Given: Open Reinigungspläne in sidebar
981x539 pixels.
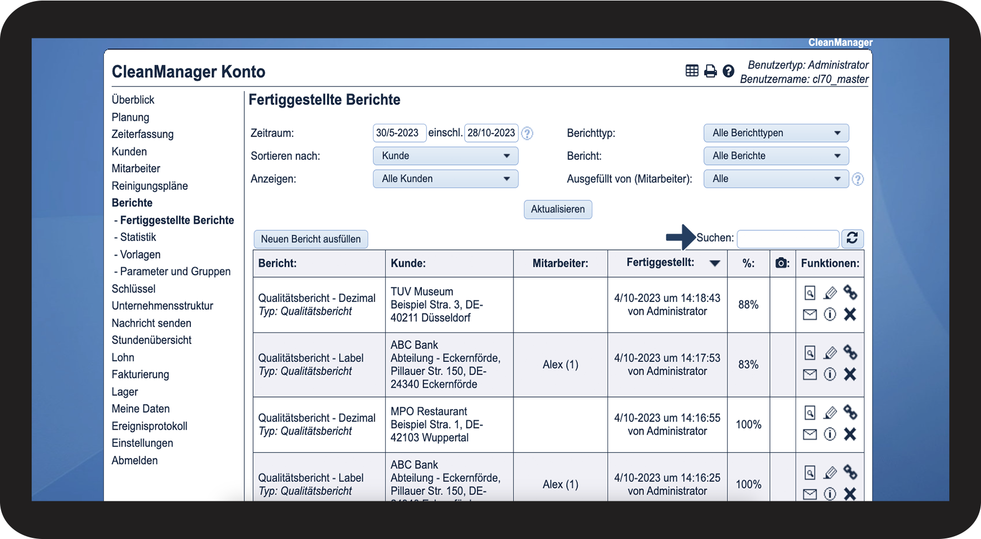Looking at the screenshot, I should [150, 186].
